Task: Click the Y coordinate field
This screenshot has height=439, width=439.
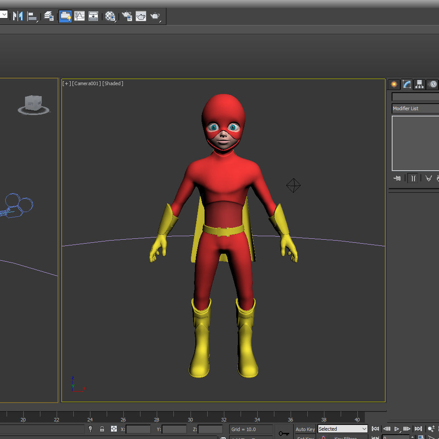Action: click(174, 429)
